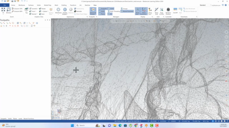This screenshot has height=128, width=229.
Task: Switch to the Wireframe ribbon tab
Action: (x=21, y=5)
